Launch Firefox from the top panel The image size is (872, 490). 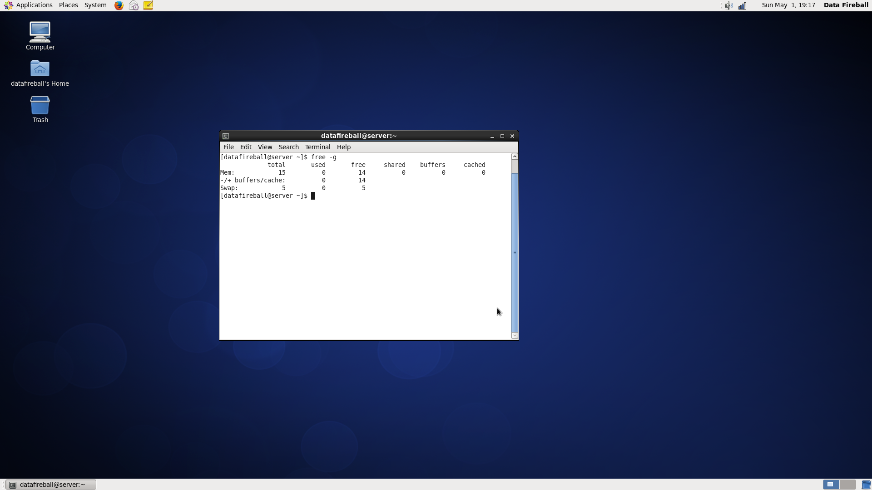pos(119,5)
